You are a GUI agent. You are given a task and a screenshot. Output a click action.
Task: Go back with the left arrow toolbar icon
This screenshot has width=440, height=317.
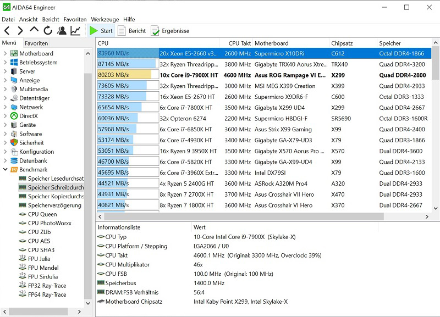(x=7, y=31)
